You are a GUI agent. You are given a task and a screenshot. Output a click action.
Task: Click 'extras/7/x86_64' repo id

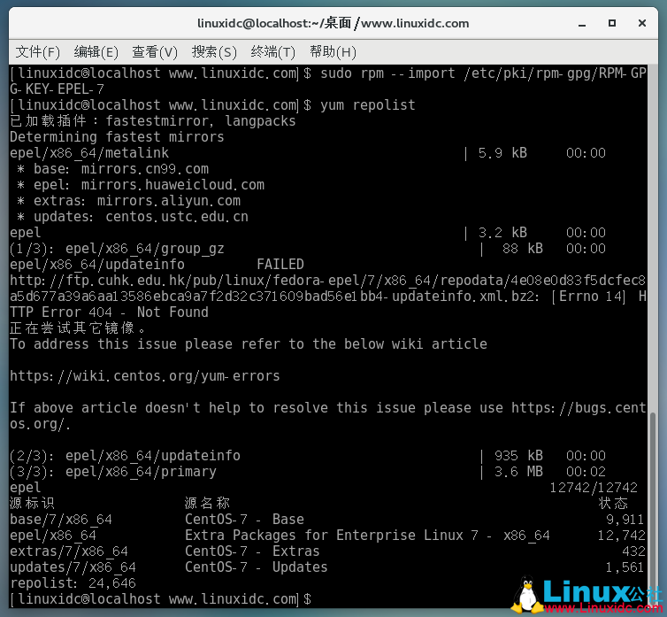[69, 551]
